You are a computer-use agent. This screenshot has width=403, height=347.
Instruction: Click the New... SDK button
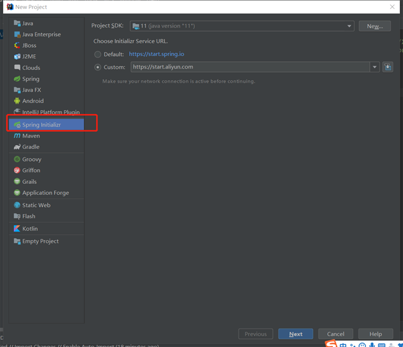375,26
